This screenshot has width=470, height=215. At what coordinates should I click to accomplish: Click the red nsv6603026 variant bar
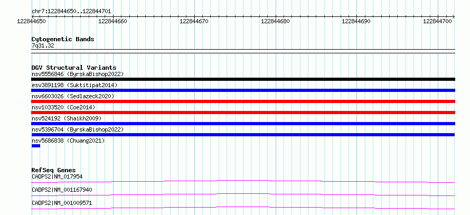pos(243,101)
